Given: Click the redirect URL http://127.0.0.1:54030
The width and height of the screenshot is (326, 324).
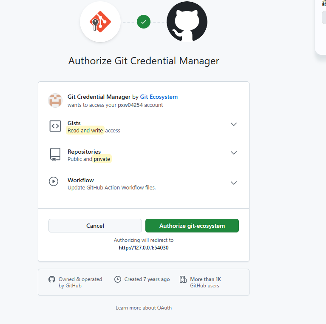Looking at the screenshot, I should pyautogui.click(x=144, y=248).
